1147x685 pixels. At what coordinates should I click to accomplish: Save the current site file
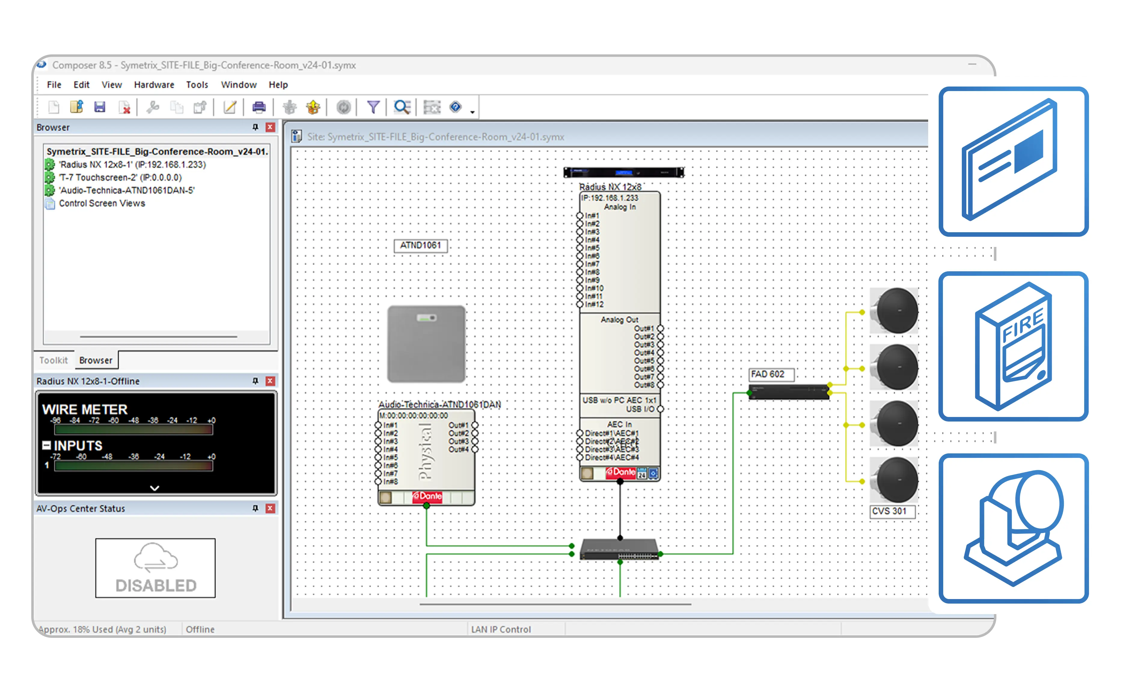(100, 107)
